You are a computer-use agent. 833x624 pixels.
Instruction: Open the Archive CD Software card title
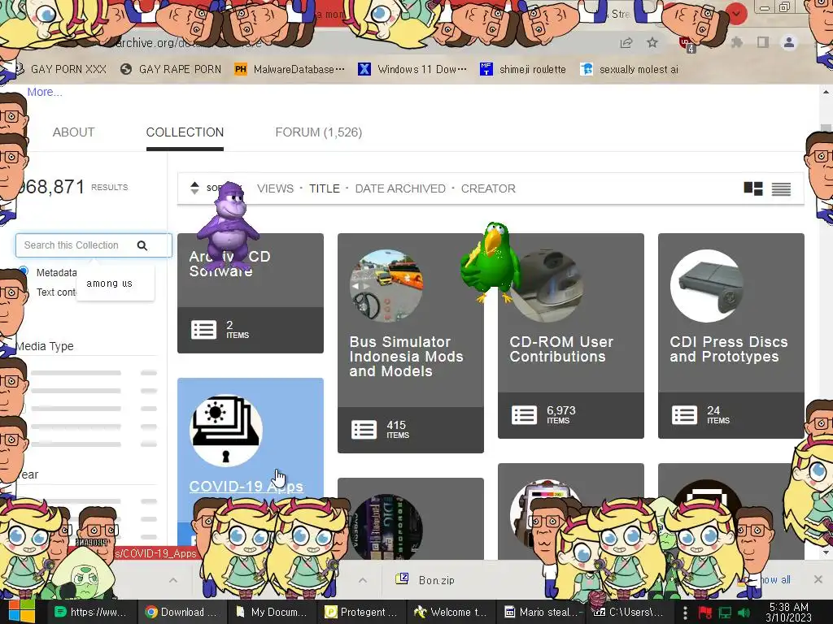click(x=229, y=263)
